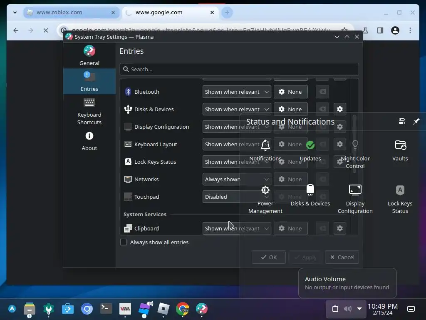The image size is (426, 320).
Task: Open Networks 'Always shown' dropdown
Action: click(x=237, y=179)
